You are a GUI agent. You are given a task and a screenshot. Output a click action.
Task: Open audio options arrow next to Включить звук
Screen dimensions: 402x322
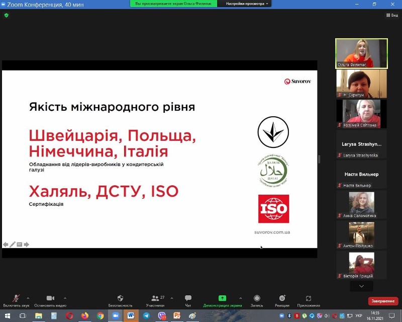pyautogui.click(x=28, y=298)
